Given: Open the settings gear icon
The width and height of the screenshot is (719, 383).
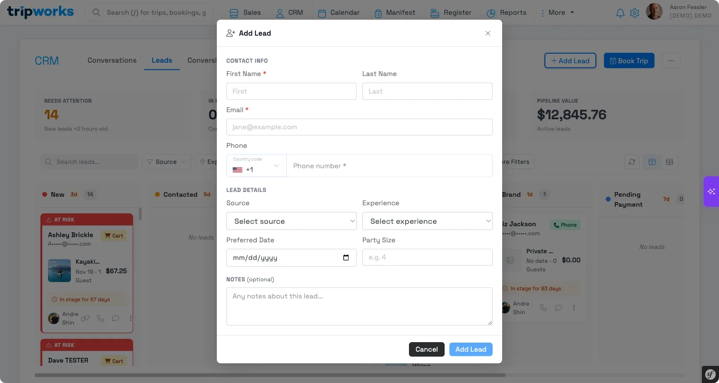Looking at the screenshot, I should point(634,13).
